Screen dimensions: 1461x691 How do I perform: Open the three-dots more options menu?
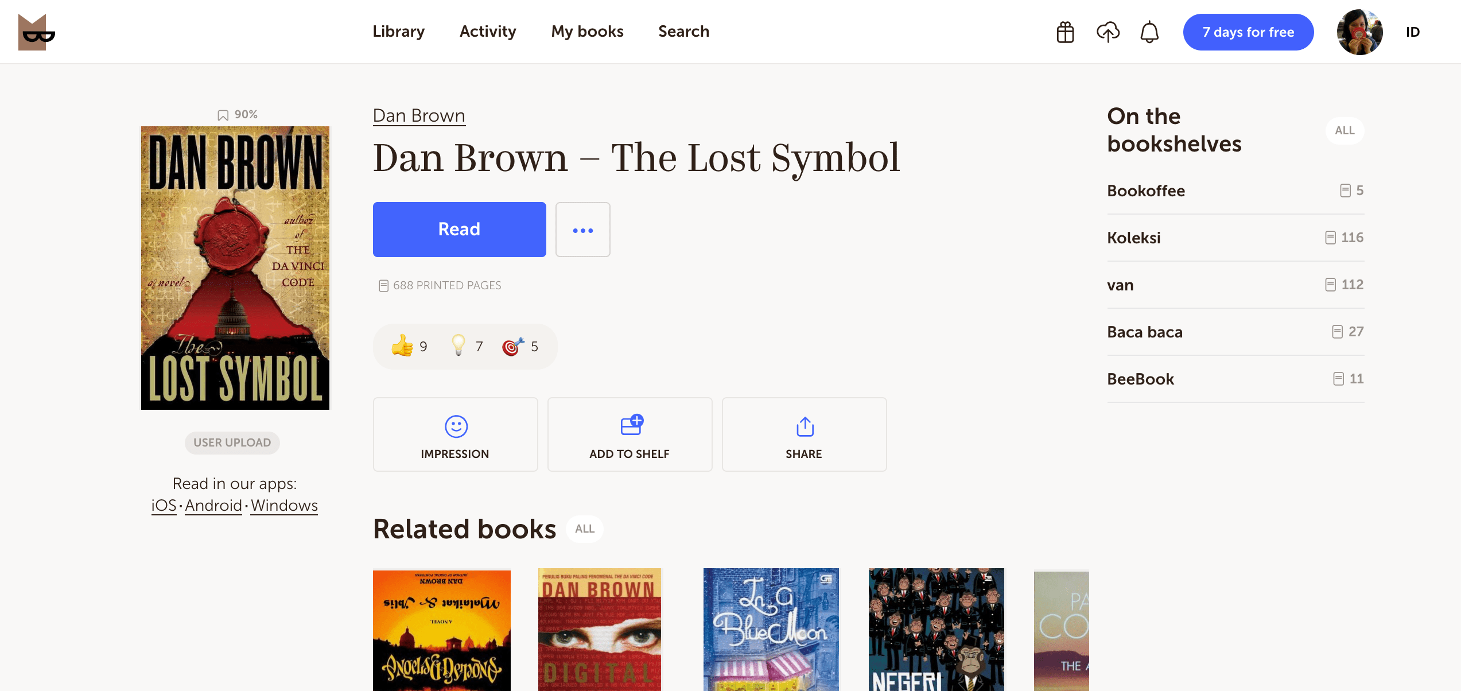click(x=582, y=230)
